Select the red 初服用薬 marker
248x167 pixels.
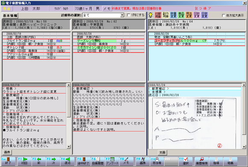[x=158, y=15]
